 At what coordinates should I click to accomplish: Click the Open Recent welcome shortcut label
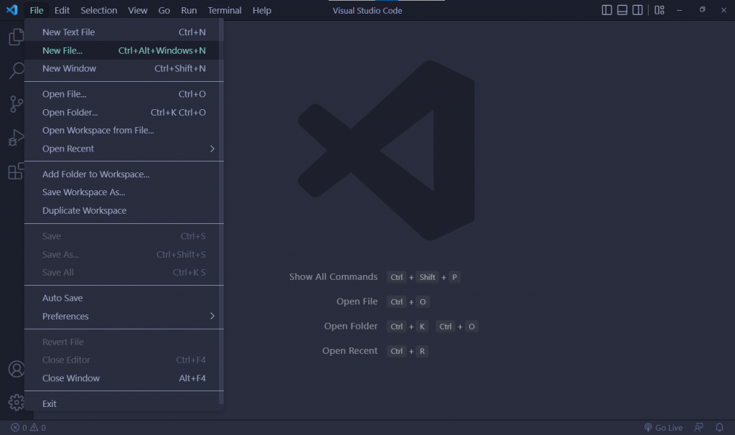[350, 351]
